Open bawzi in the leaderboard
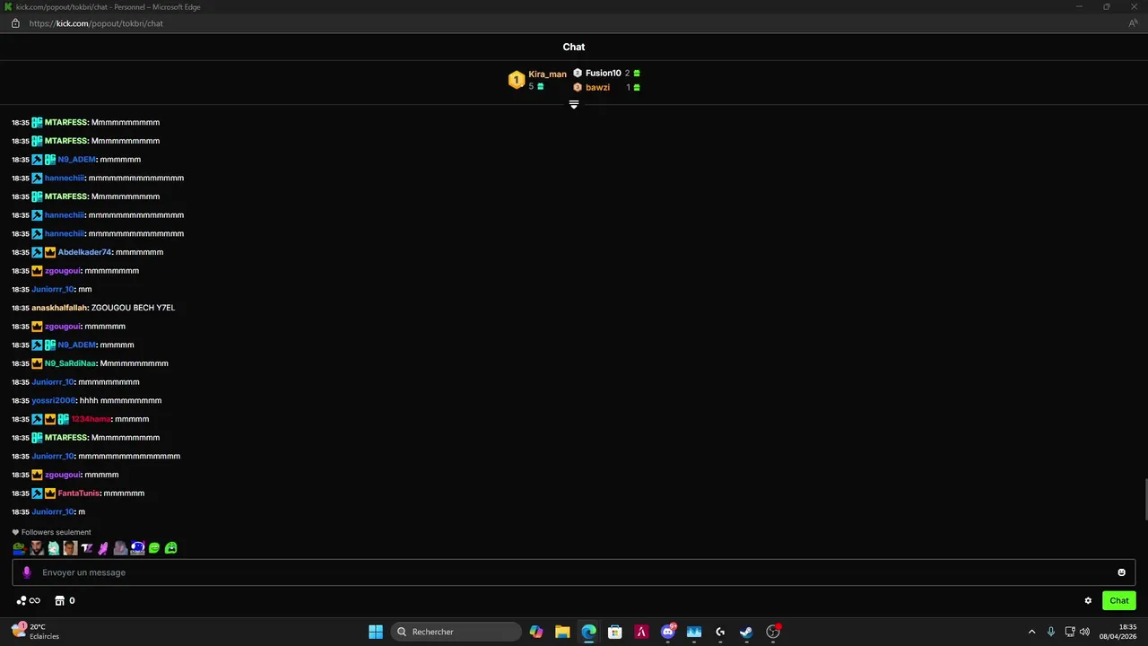Viewport: 1148px width, 646px height. pos(597,87)
